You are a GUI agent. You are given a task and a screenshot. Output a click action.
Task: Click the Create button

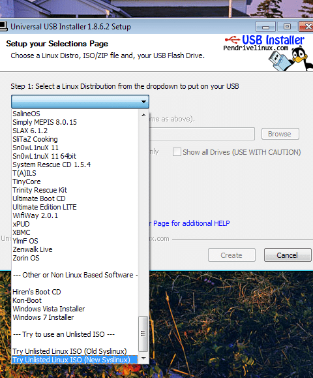(x=231, y=255)
